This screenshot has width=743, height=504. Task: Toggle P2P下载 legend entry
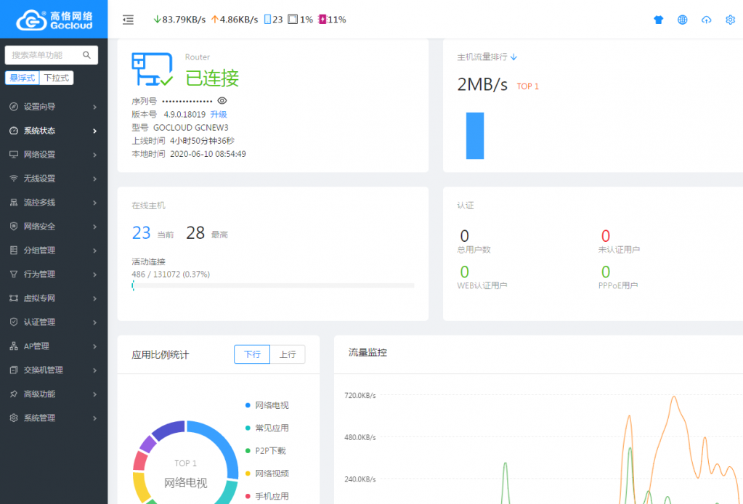tap(265, 451)
